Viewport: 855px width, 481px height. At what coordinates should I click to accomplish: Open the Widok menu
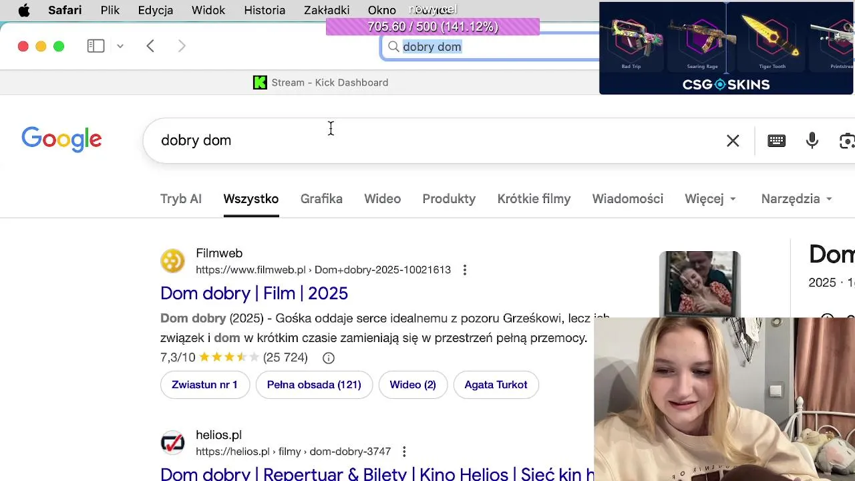tap(208, 10)
